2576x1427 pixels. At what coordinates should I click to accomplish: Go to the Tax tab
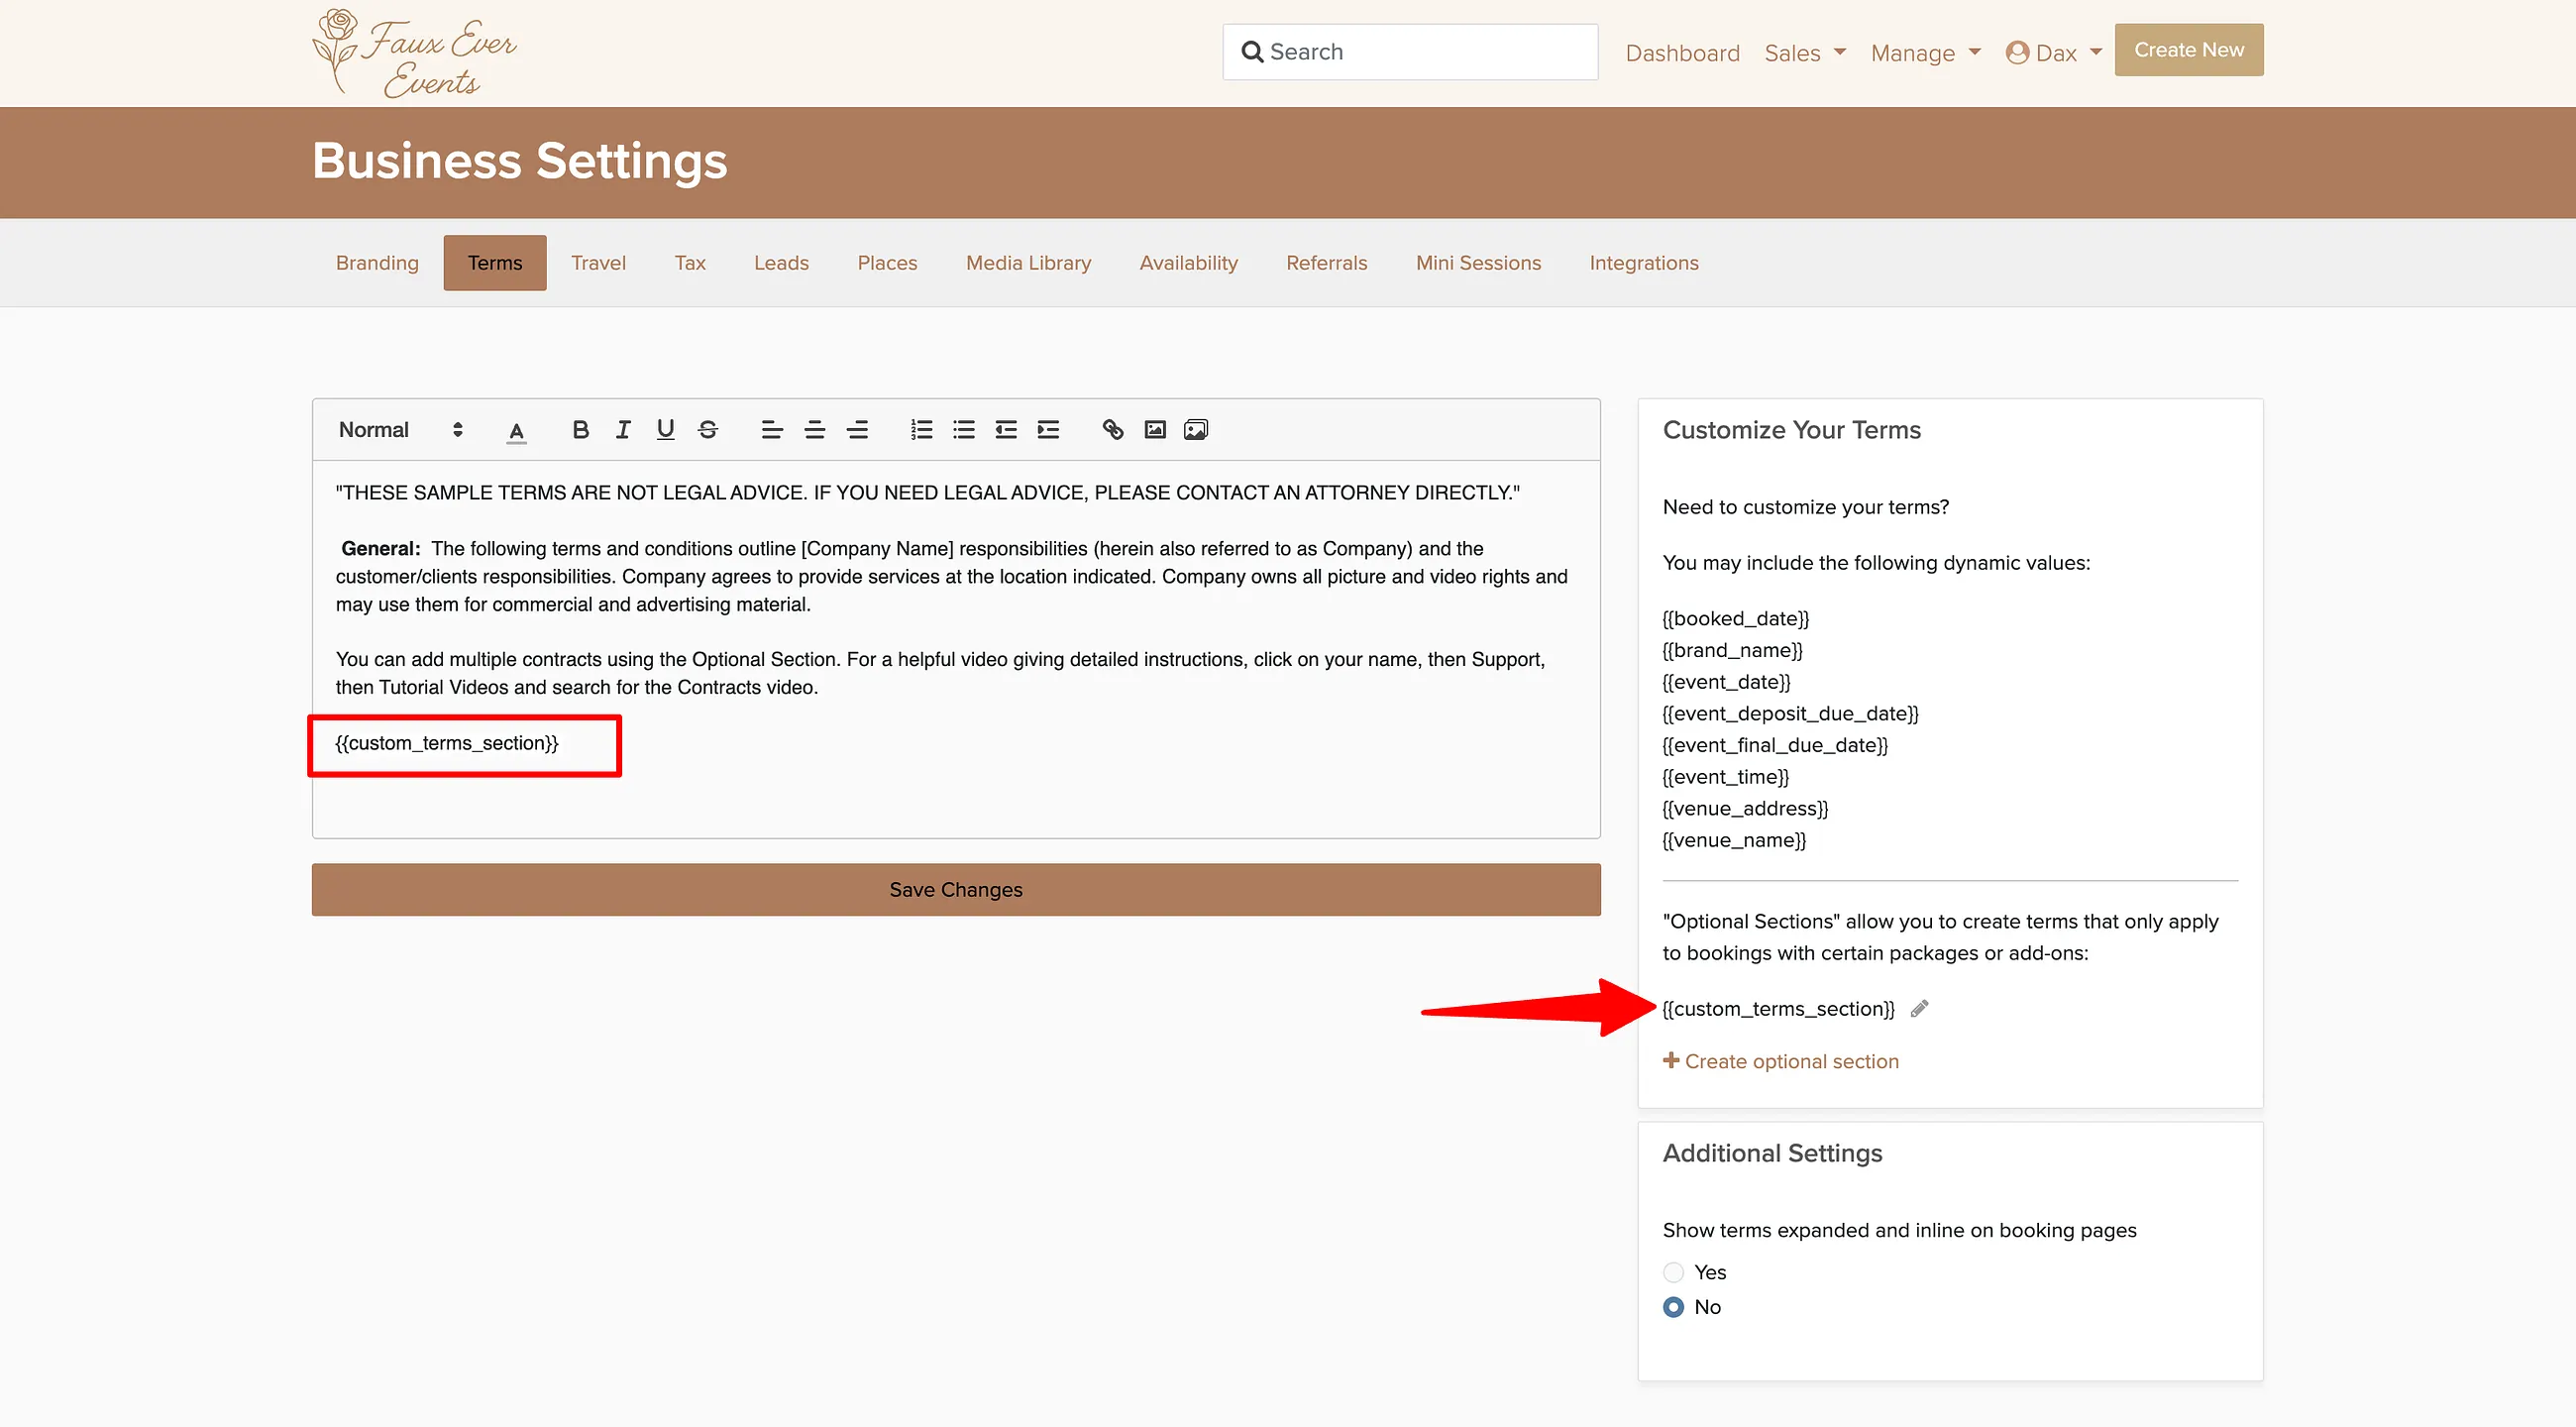(x=690, y=263)
